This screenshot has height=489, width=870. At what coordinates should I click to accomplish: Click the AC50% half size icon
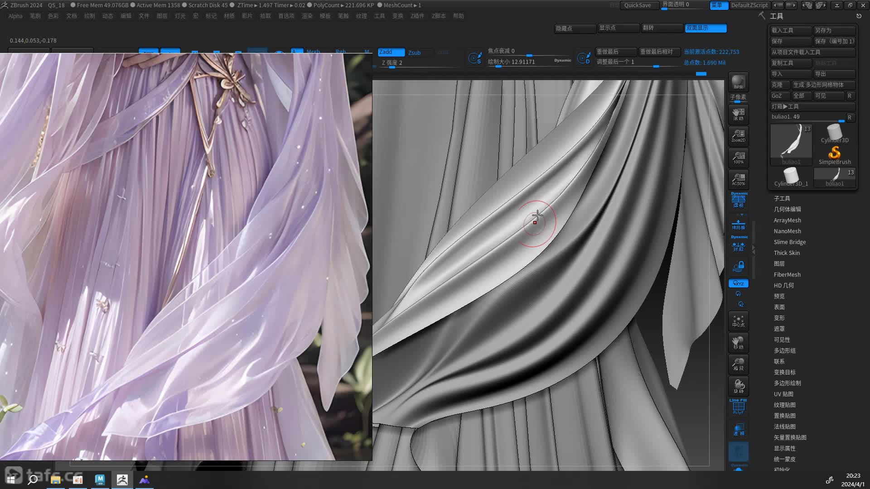point(738,179)
